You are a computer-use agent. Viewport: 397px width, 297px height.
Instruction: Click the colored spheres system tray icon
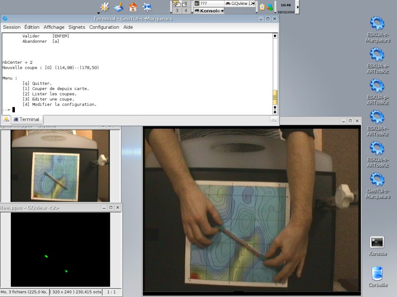[x=269, y=7]
